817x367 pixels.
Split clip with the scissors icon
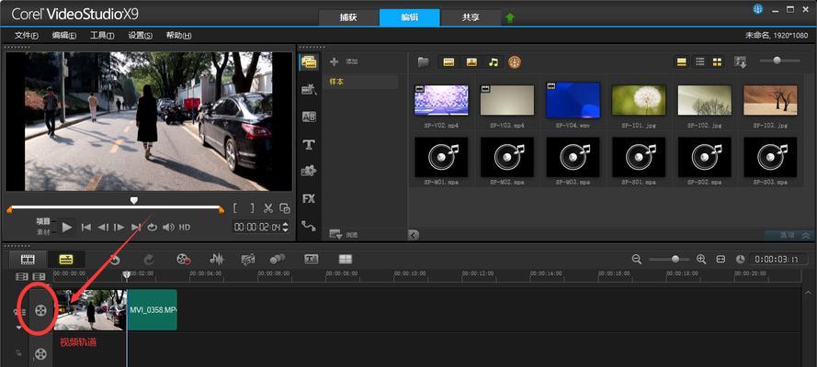(x=268, y=208)
